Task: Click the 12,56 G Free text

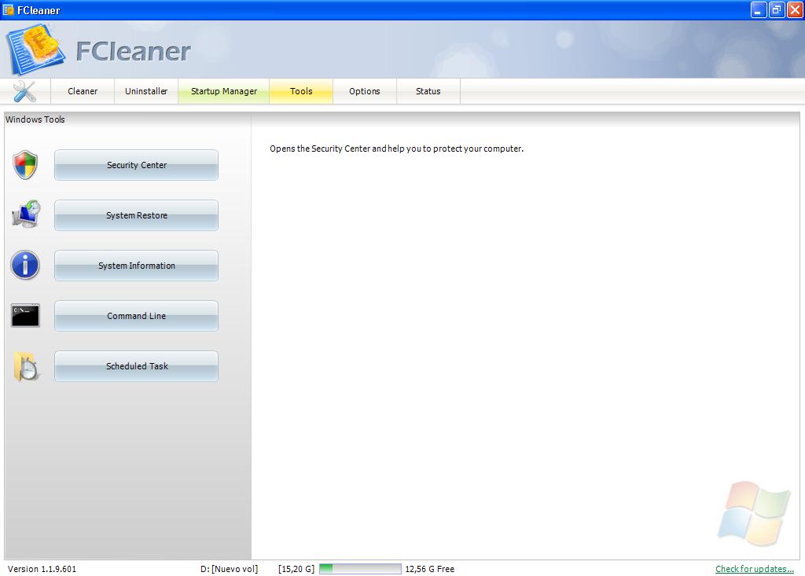Action: tap(430, 569)
